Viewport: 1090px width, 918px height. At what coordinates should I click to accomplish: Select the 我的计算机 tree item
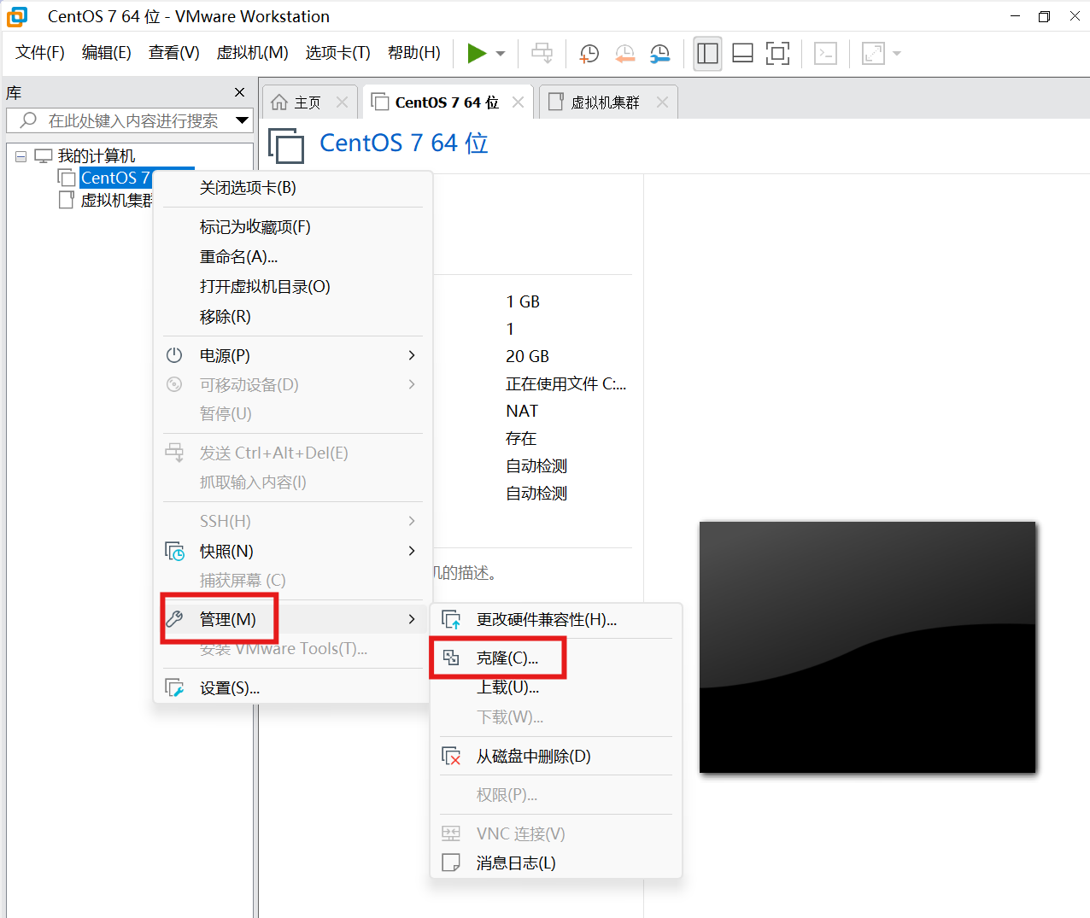point(97,155)
